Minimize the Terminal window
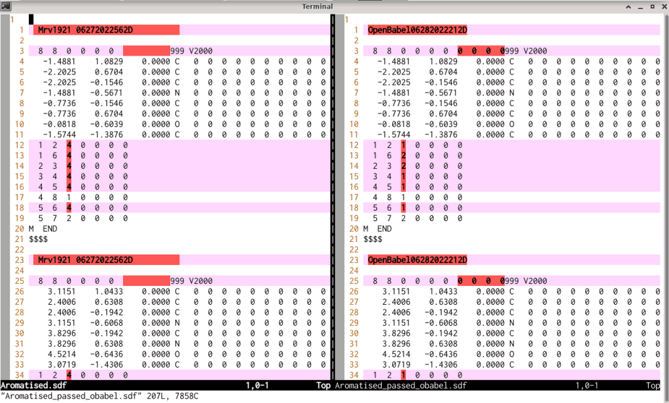Screen dimensions: 669x403 640,6
